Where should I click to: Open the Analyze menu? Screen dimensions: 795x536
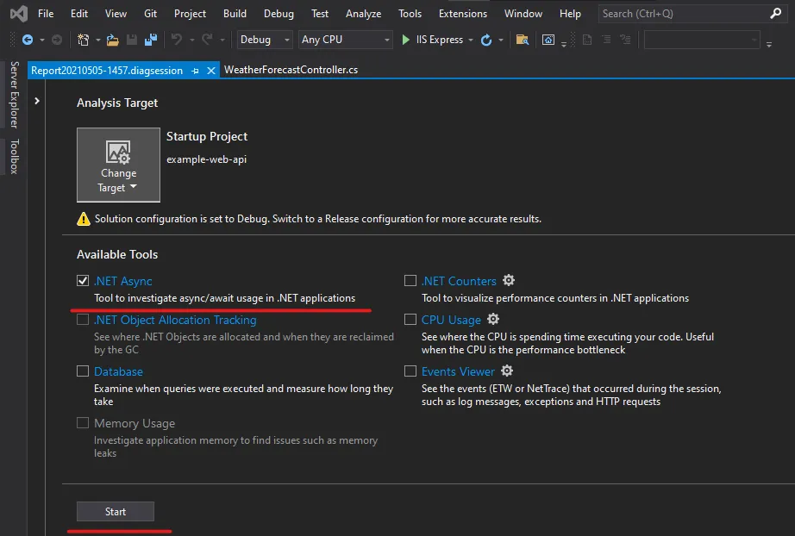364,14
